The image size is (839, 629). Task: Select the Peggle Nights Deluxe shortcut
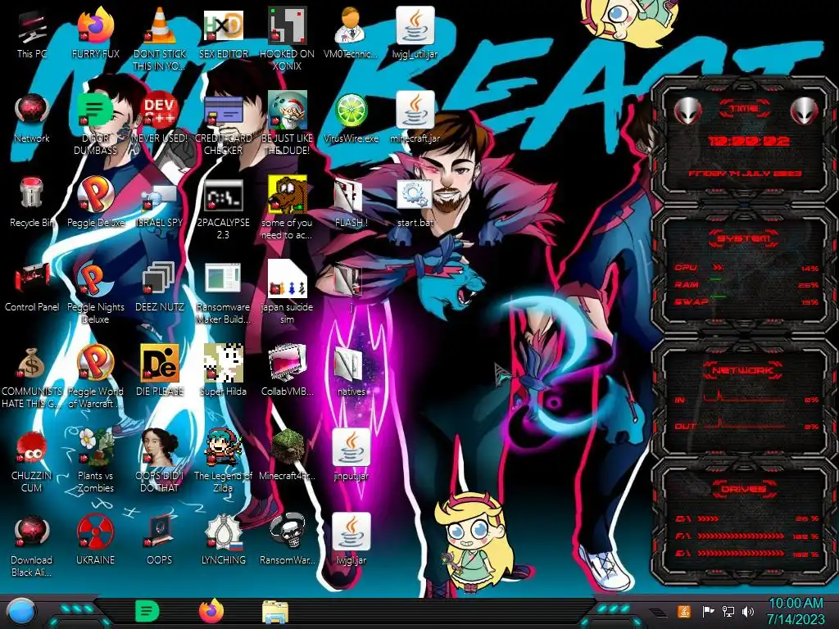[95, 292]
